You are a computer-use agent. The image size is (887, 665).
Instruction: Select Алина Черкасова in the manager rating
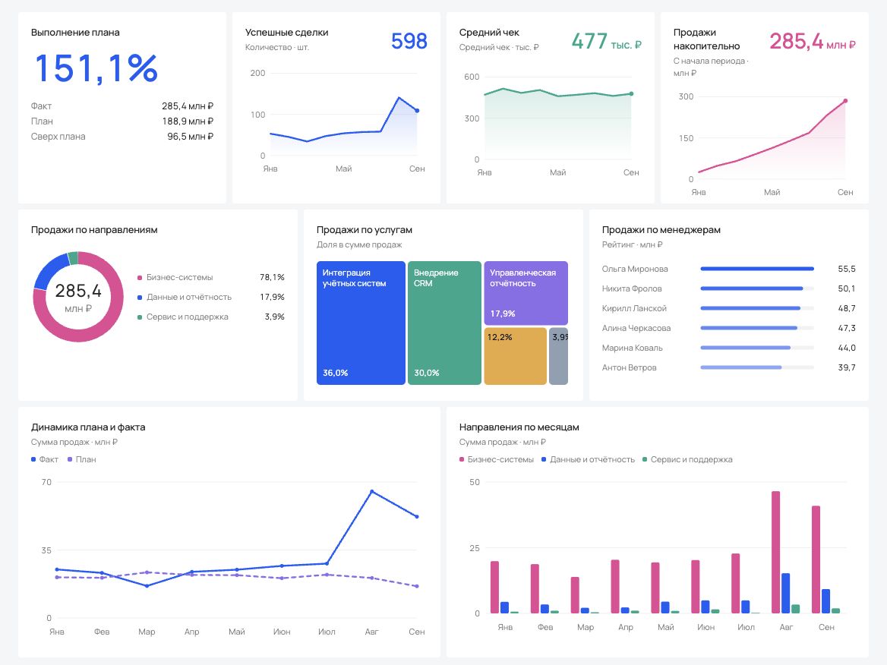(728, 328)
